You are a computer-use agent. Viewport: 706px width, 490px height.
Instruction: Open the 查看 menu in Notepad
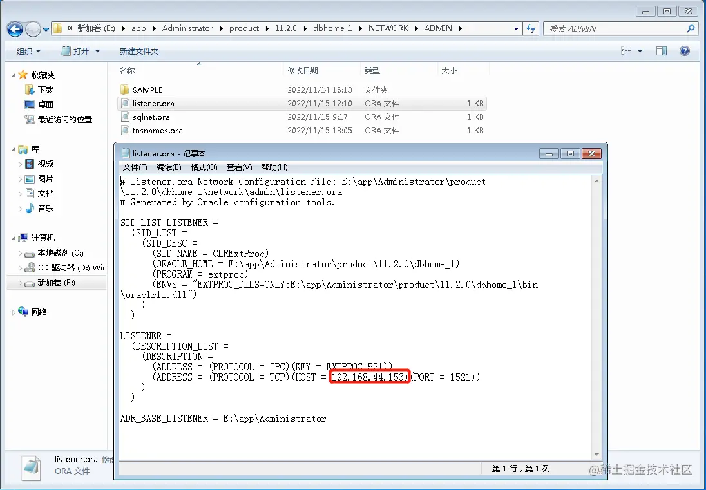(238, 167)
